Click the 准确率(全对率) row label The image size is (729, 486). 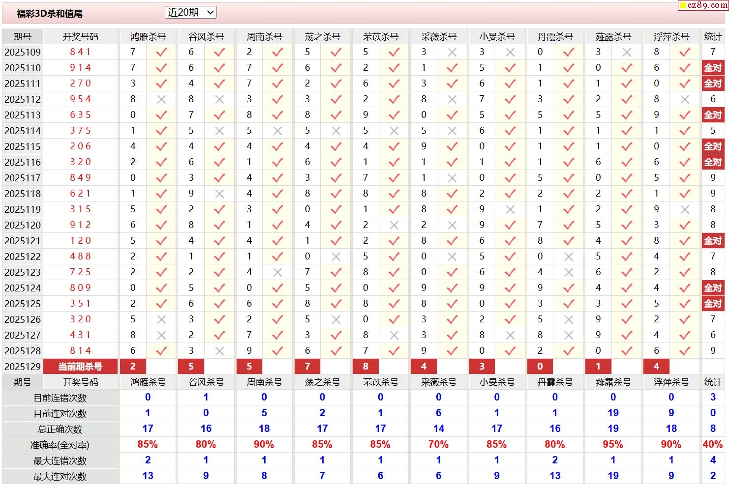(x=60, y=445)
